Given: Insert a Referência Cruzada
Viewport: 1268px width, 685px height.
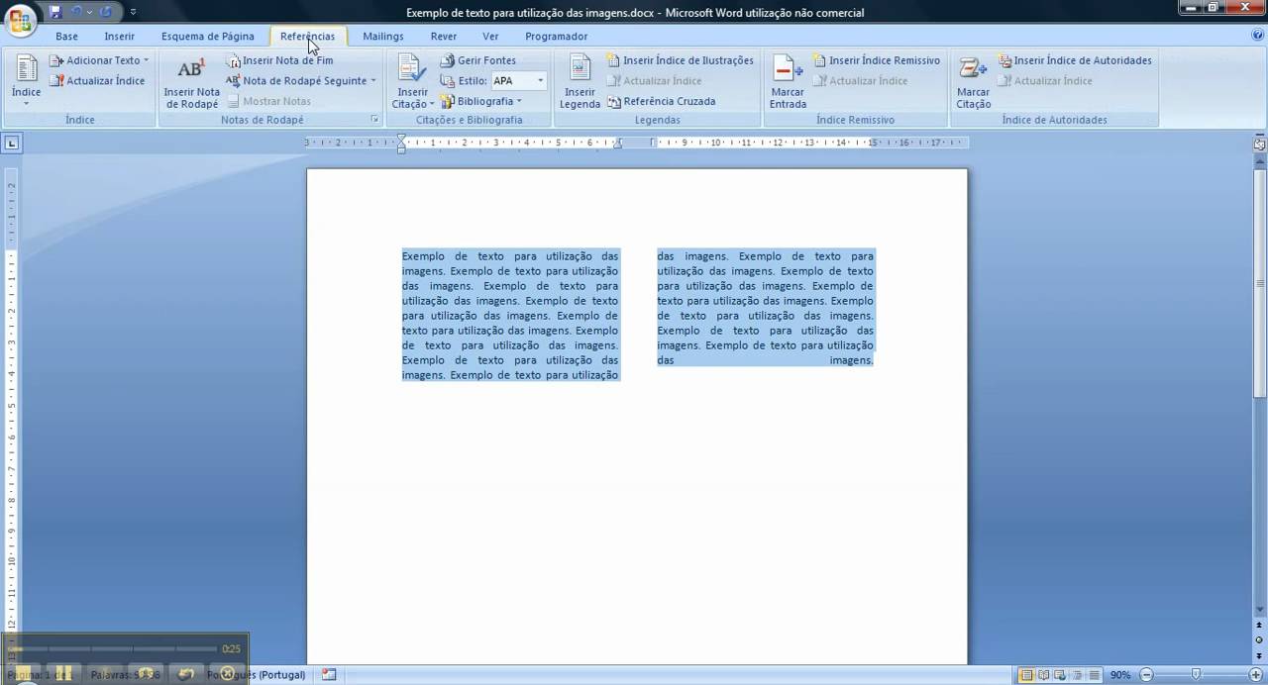Looking at the screenshot, I should (x=681, y=100).
